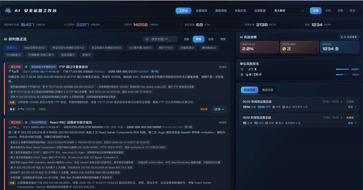
Task: Click the 凭证风险与未授权访问 tag on FTP event title
Action: pyautogui.click(x=43, y=67)
